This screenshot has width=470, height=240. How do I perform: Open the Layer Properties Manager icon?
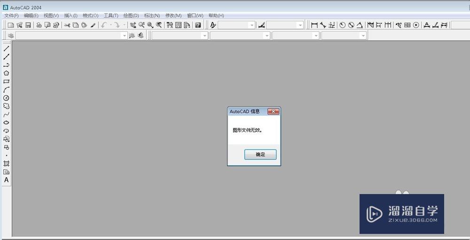point(11,36)
